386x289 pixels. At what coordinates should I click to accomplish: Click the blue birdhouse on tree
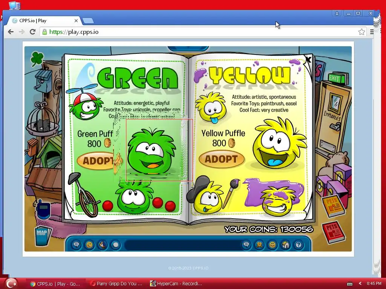click(x=44, y=81)
